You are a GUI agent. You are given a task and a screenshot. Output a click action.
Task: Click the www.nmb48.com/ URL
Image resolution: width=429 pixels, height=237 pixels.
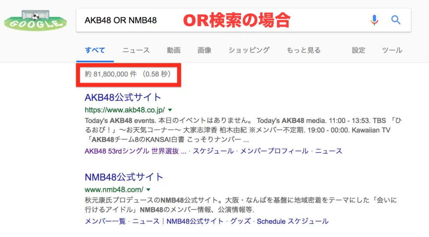114,189
